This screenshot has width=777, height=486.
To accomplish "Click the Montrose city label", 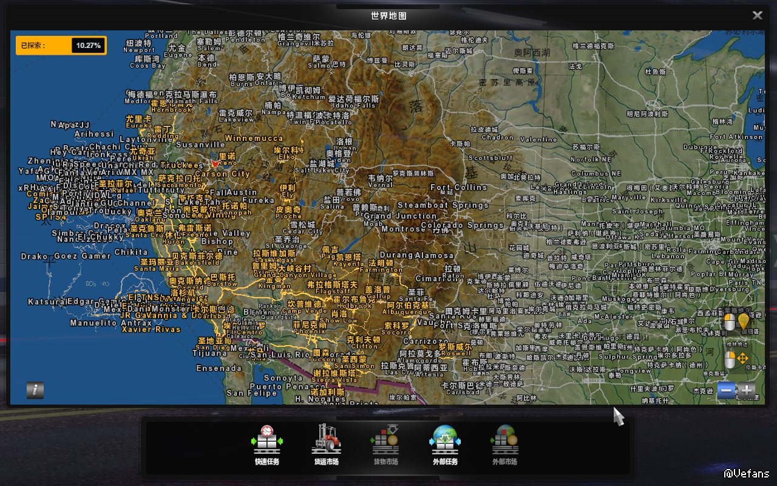I will [404, 230].
